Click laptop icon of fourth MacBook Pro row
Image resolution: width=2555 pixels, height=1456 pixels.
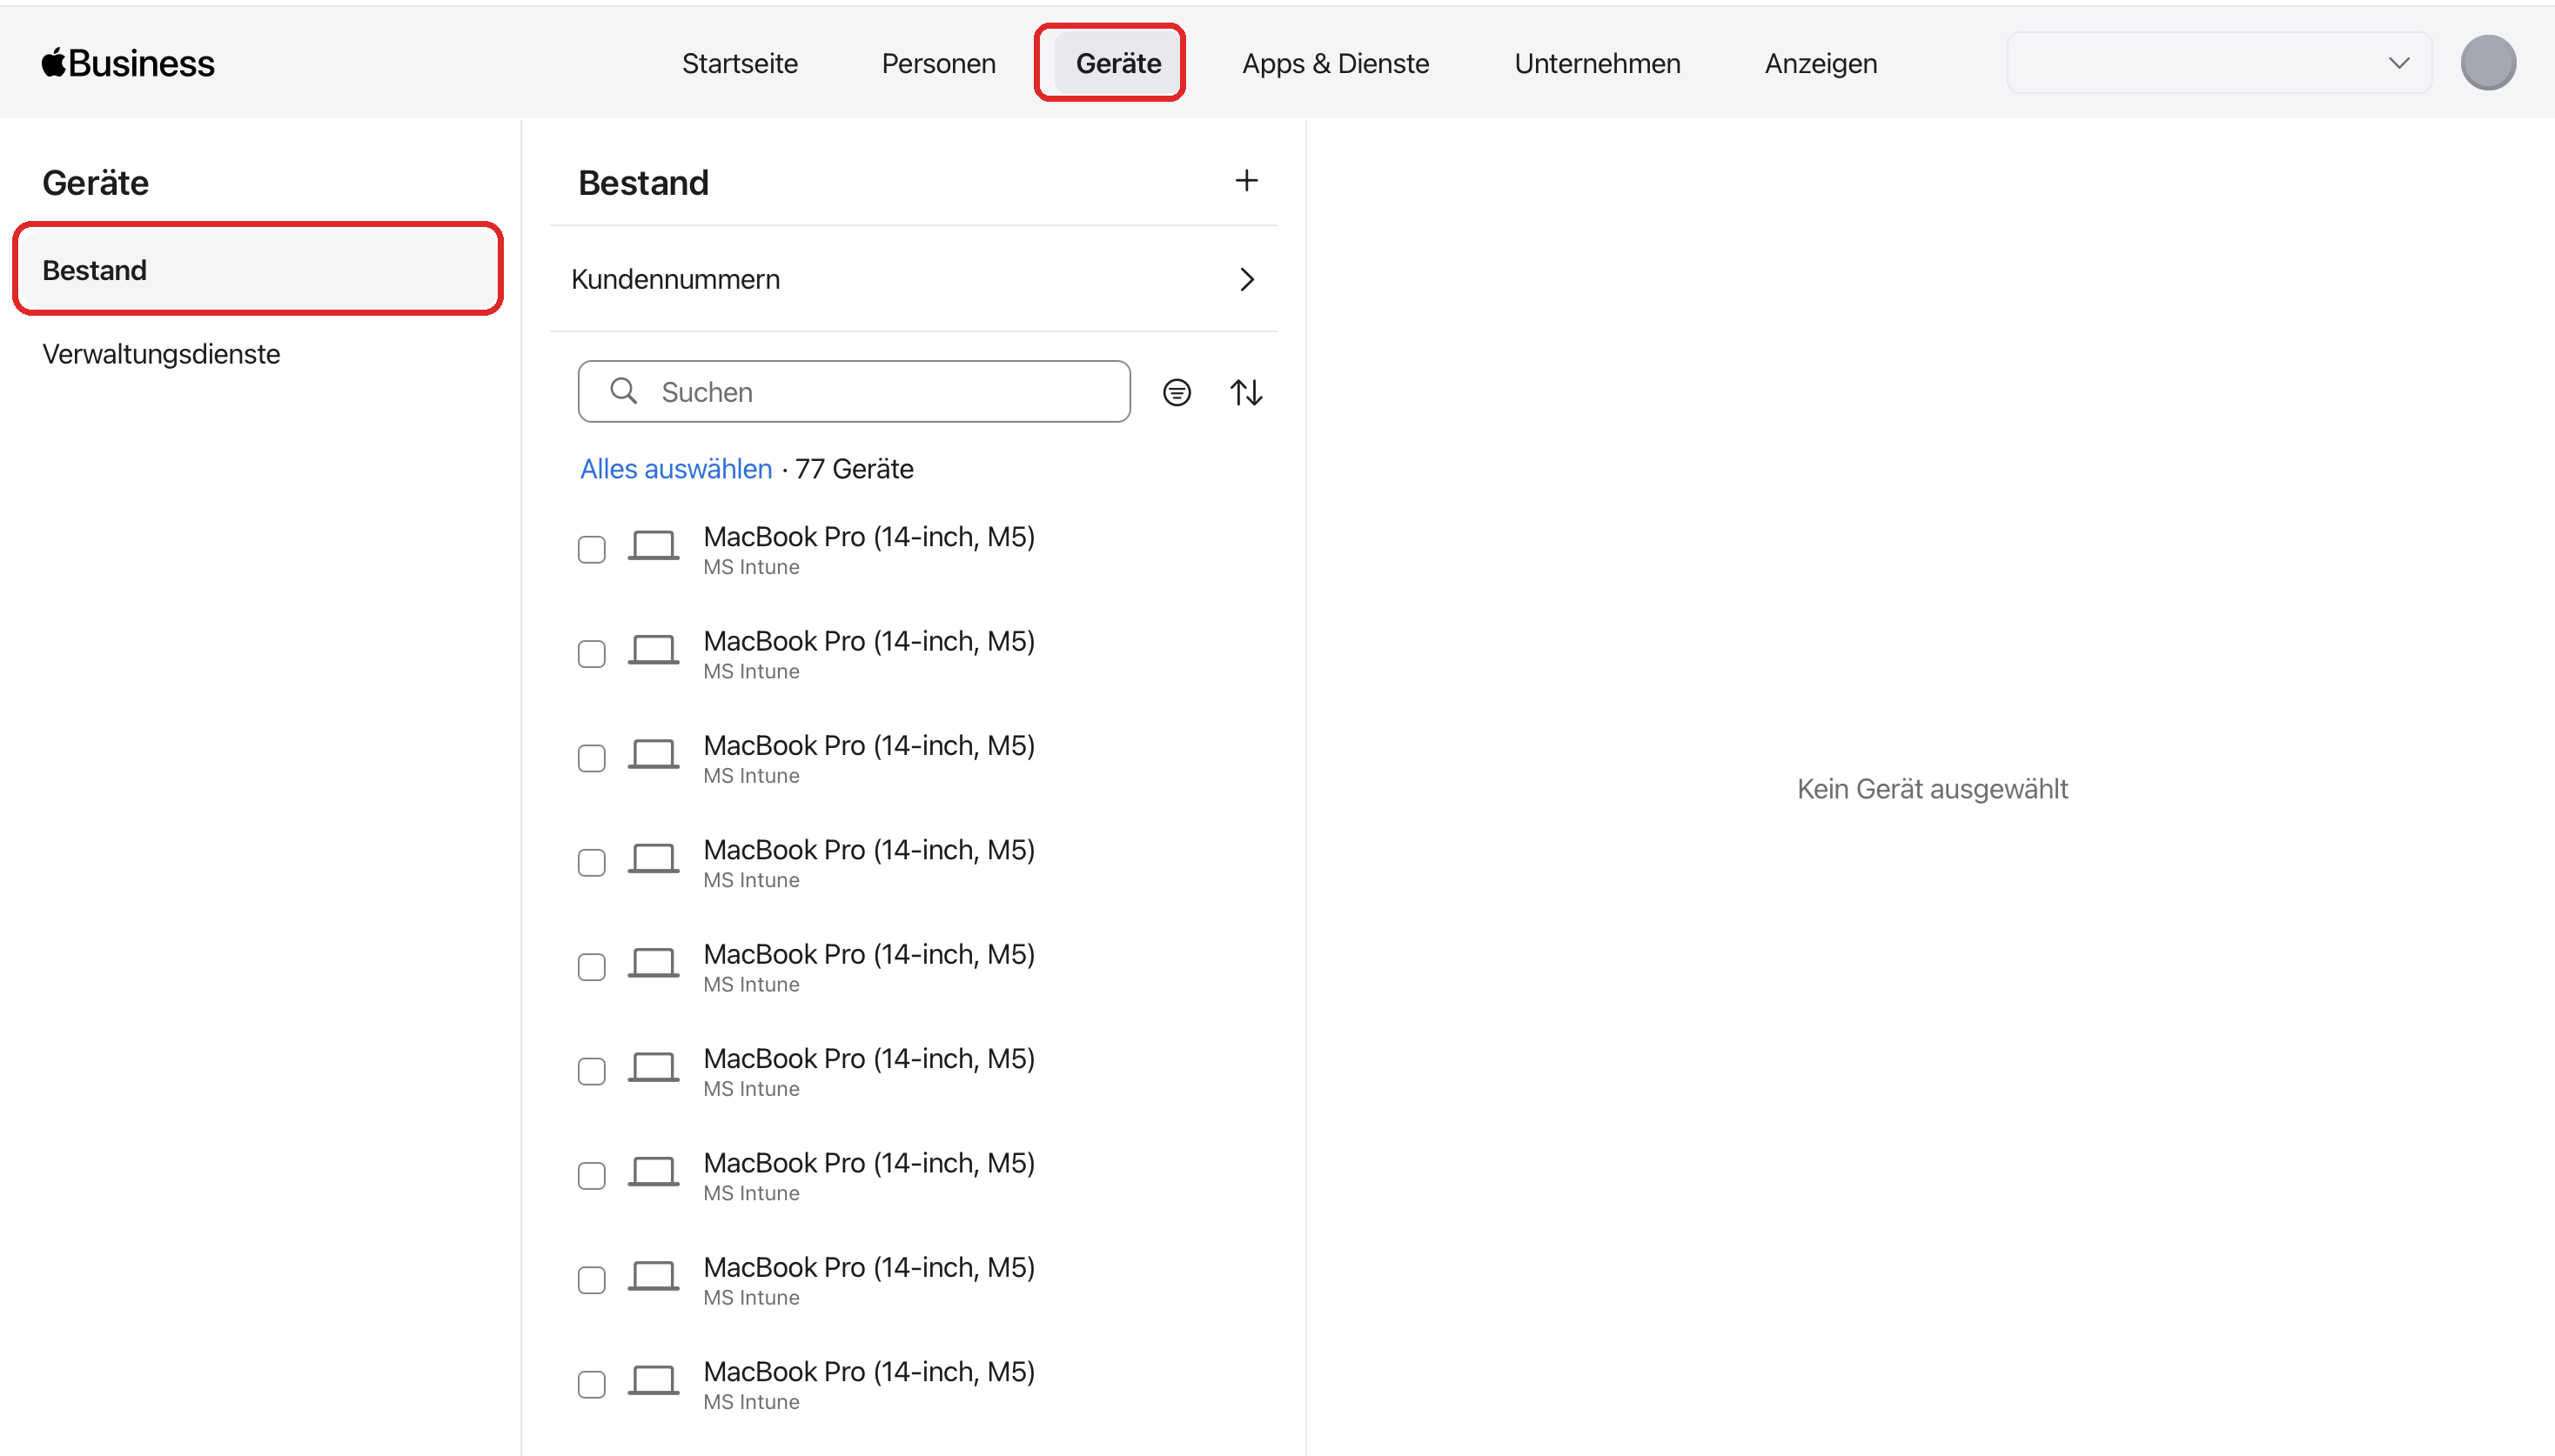coord(654,859)
